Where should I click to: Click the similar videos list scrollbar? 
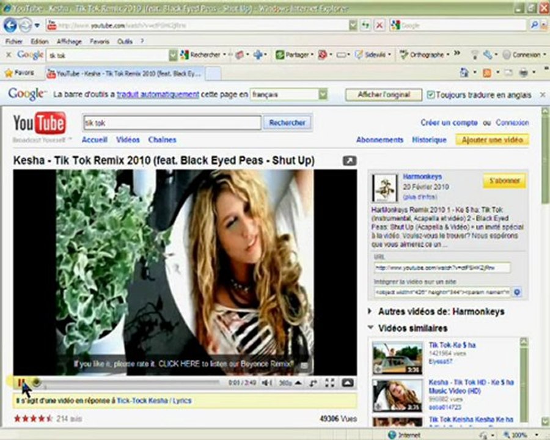pyautogui.click(x=524, y=381)
